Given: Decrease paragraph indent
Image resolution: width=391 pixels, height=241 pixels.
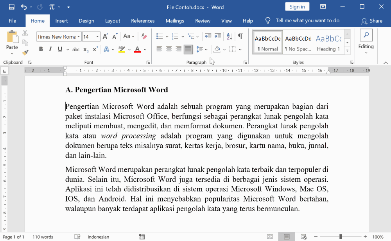Looking at the screenshot, I should pyautogui.click(x=208, y=36).
